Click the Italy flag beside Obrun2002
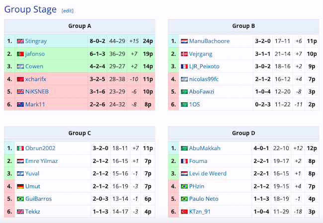Image resolution: width=323 pixels, height=223 pixels. [20, 149]
